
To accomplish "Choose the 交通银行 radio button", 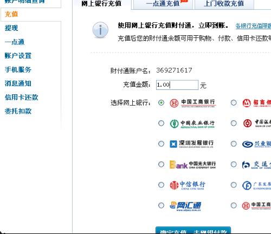I will point(234,165).
